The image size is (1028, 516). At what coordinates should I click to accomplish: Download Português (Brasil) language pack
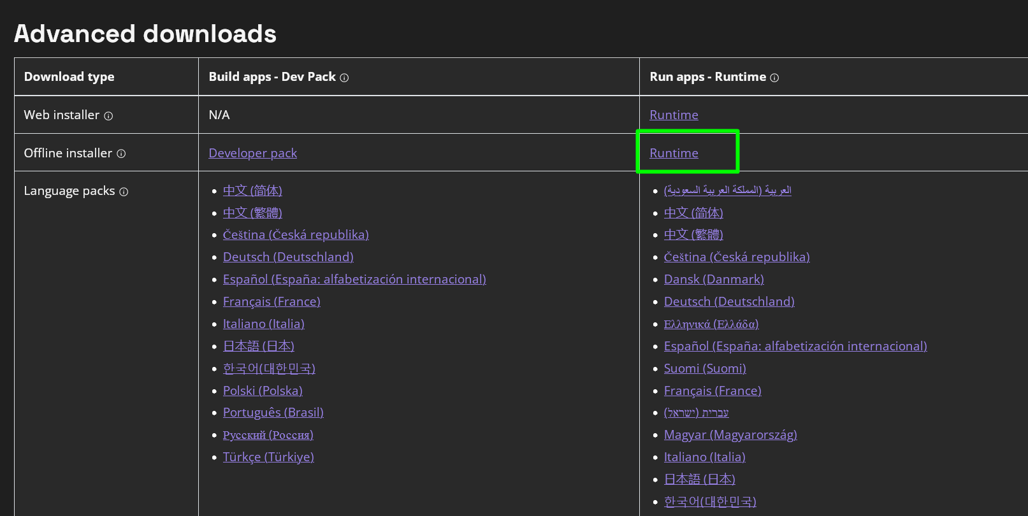point(273,412)
